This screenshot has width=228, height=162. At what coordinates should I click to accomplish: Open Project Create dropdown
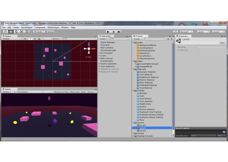pyautogui.click(x=137, y=39)
